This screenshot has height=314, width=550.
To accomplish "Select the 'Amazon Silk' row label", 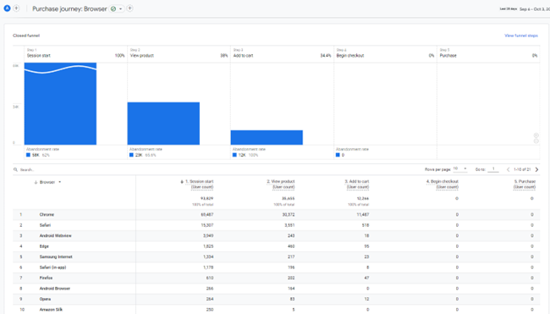I will pyautogui.click(x=51, y=309).
